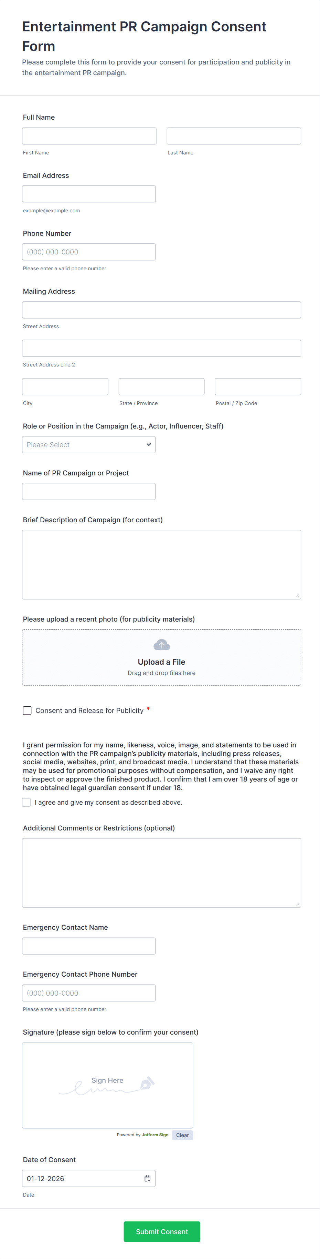Click the First Name input field
The height and width of the screenshot is (1259, 320).
(x=89, y=136)
